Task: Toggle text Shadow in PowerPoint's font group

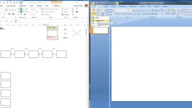Action: click(128, 14)
